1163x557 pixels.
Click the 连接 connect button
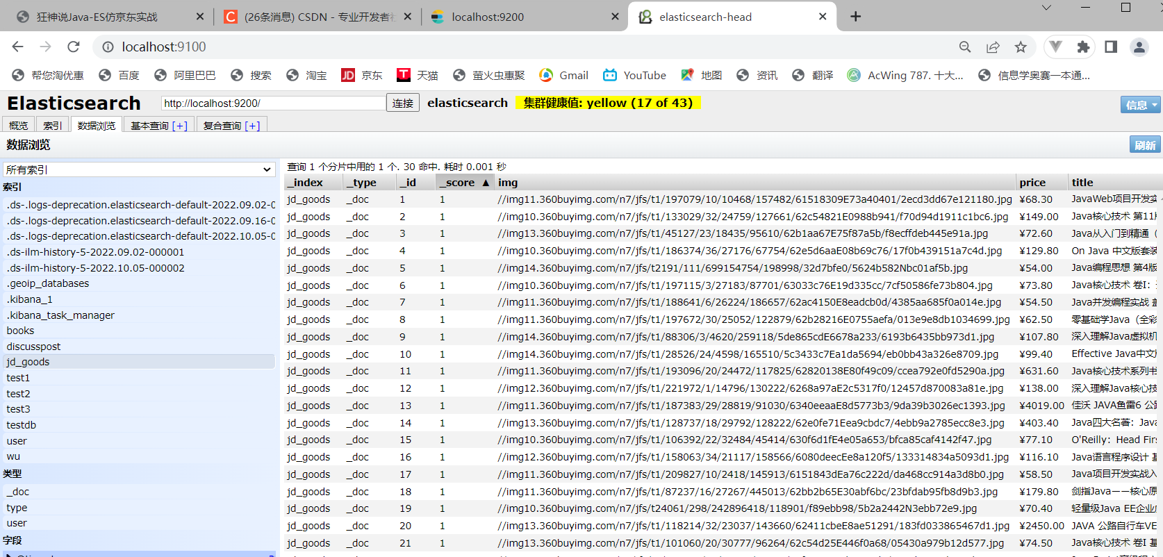click(403, 103)
